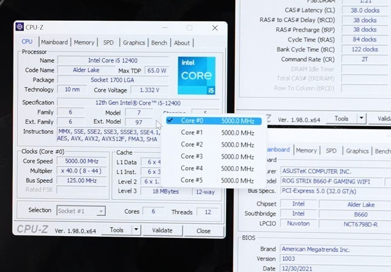Click the BIOS Version value 1003
391x272 pixels.
(x=335, y=259)
